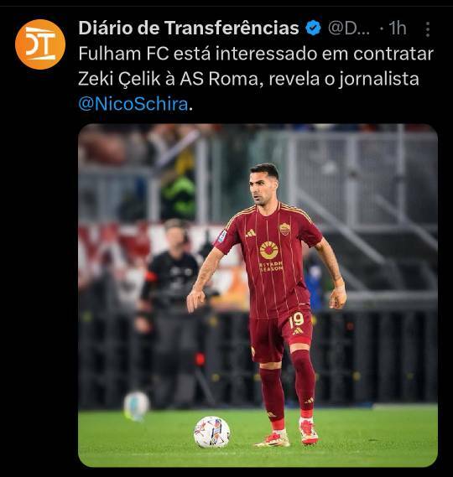Viewport: 453px width, 477px height.
Task: Click the blurred ball in the background grass
Action: point(137,406)
